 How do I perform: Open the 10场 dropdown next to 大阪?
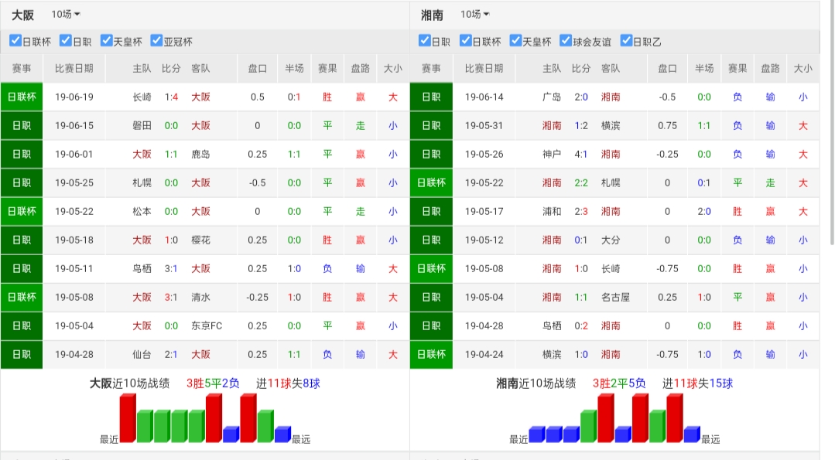coord(66,15)
